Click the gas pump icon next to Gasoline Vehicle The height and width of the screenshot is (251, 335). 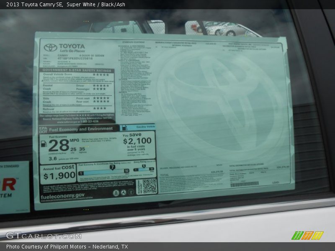coord(124,128)
